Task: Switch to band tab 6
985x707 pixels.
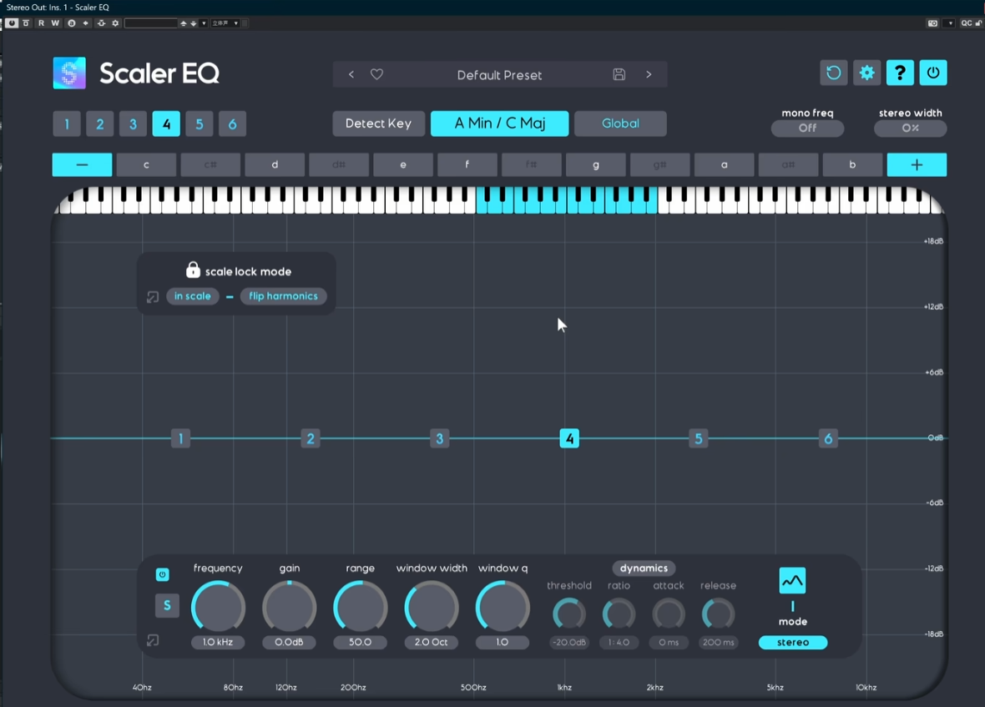Action: pos(232,124)
